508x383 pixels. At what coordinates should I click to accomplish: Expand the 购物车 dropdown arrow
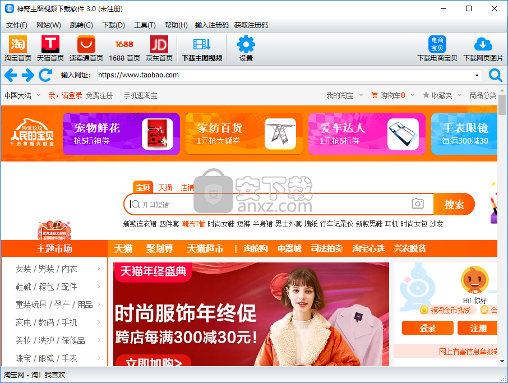pyautogui.click(x=413, y=95)
